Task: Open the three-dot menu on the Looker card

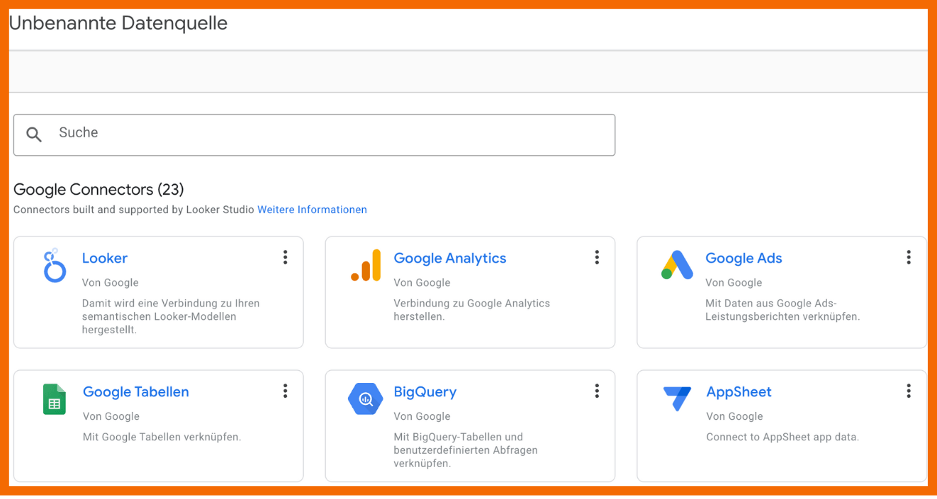Action: coord(285,258)
